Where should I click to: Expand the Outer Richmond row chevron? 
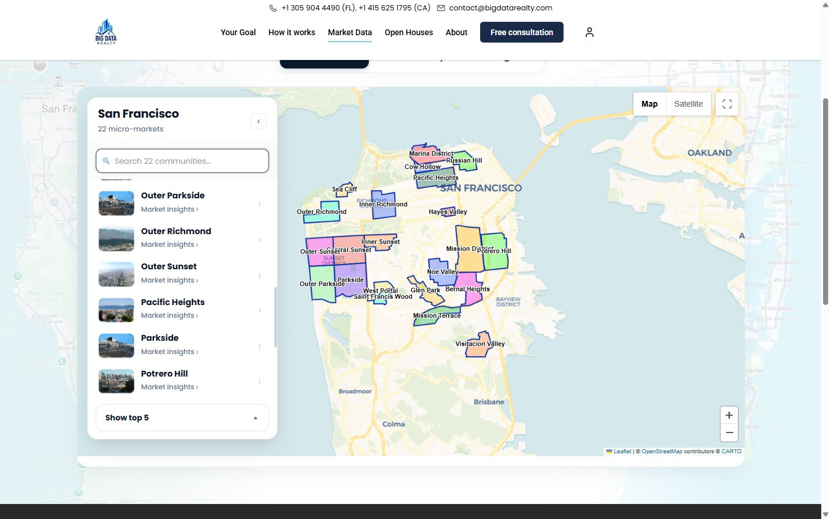[260, 239]
